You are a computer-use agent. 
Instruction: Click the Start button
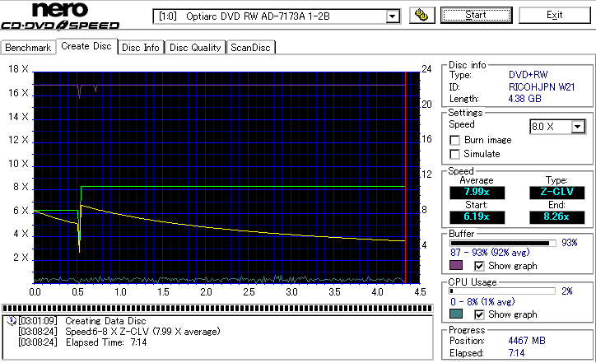tap(477, 15)
